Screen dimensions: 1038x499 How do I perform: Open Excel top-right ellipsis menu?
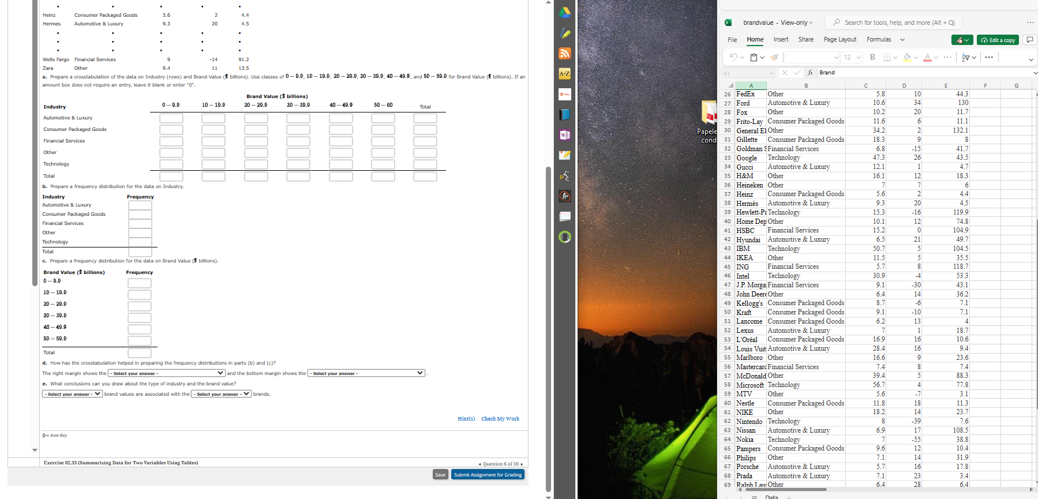(1030, 22)
